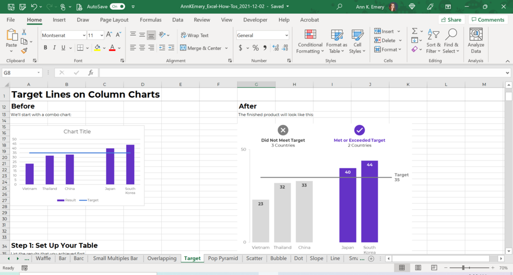Toggle Align Left horizontal alignment

pos(133,48)
